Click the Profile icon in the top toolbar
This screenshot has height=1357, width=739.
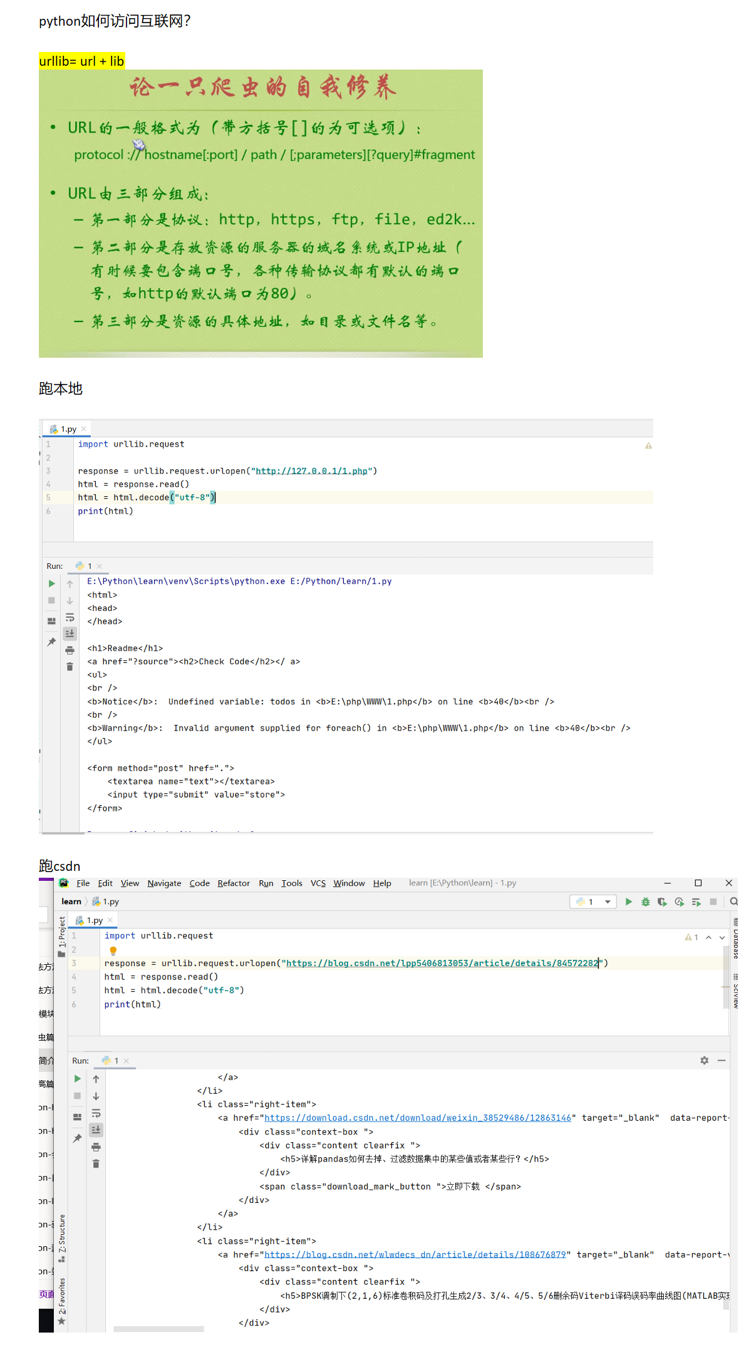pyautogui.click(x=680, y=902)
